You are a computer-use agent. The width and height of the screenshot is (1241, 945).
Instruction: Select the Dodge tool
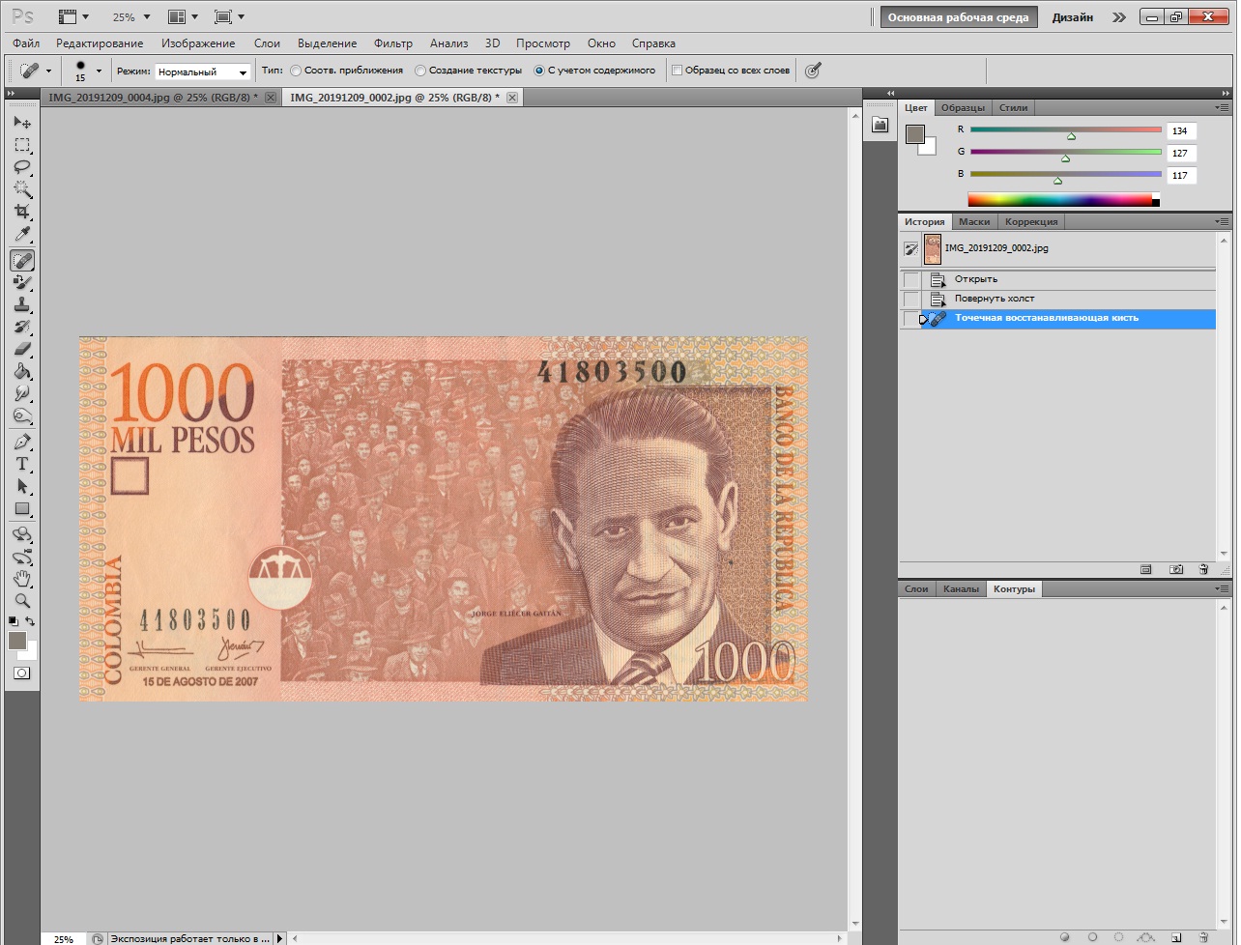tap(22, 415)
